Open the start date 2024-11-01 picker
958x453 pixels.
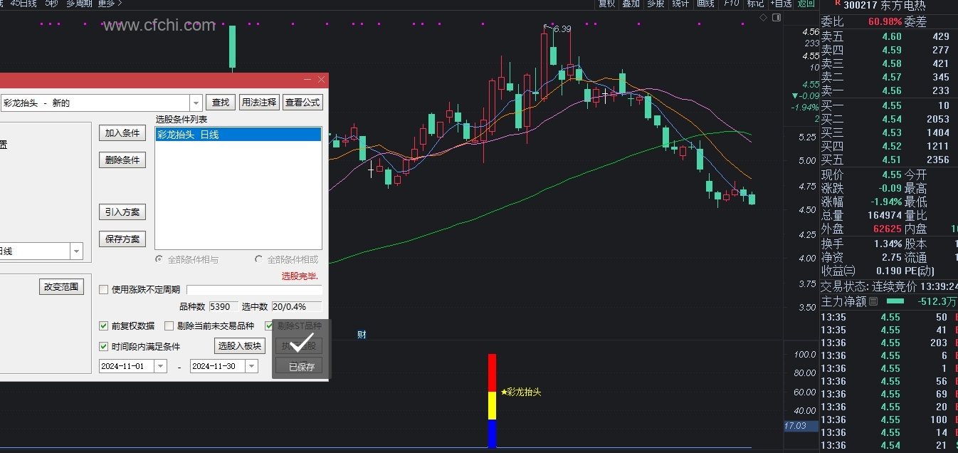pyautogui.click(x=160, y=366)
